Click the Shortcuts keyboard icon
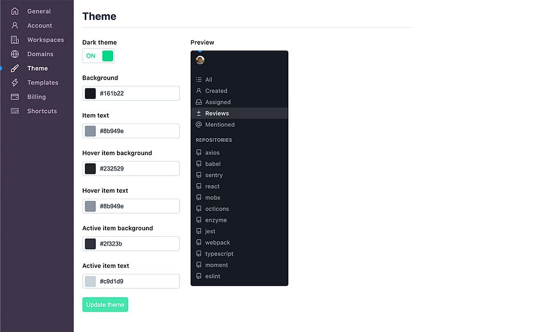Image resolution: width=556 pixels, height=332 pixels. click(x=14, y=111)
